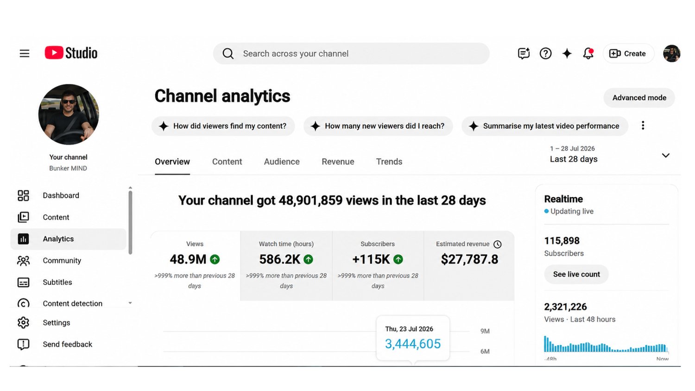
Task: Open the Help question mark icon
Action: coord(545,53)
